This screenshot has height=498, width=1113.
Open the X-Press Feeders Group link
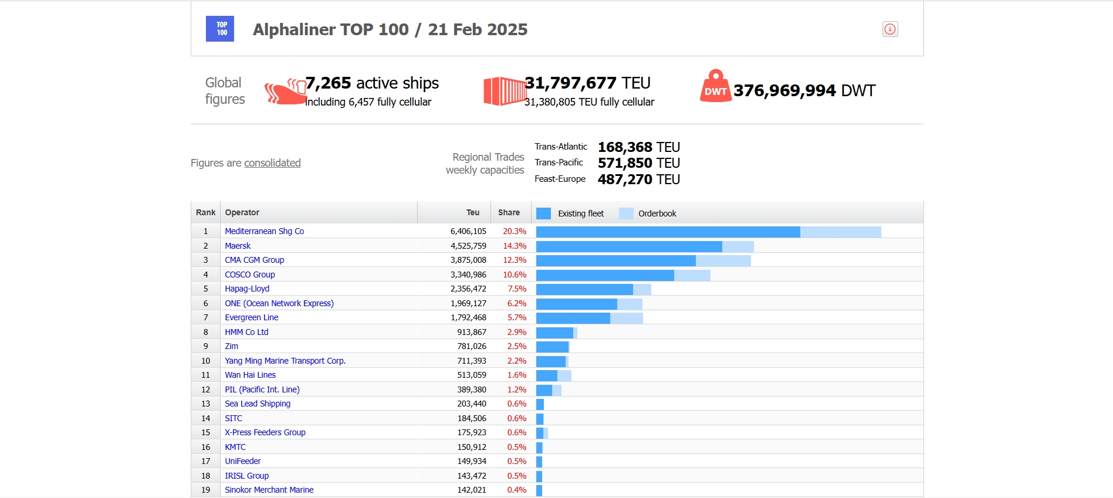(265, 432)
